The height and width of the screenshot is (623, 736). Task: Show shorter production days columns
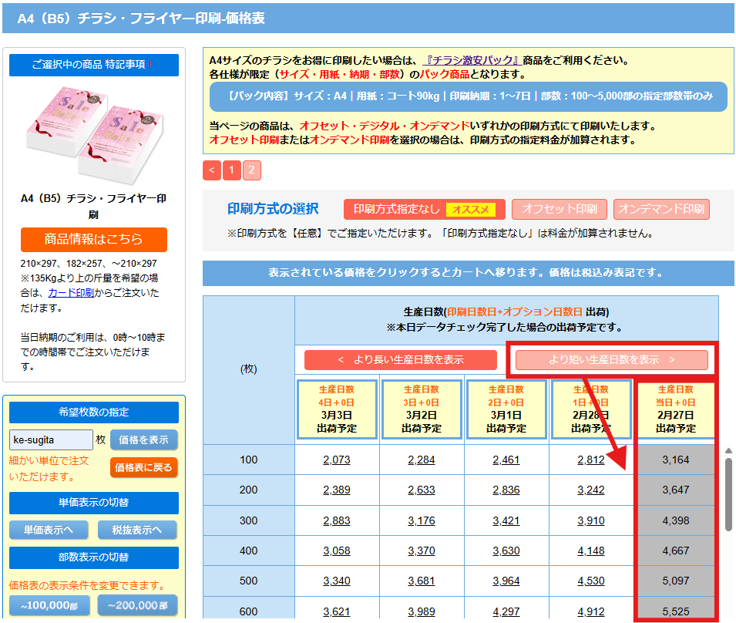point(611,360)
